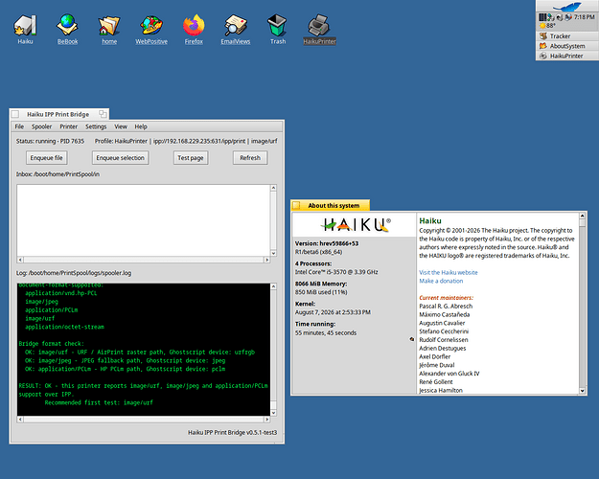
Task: Click the Refresh button
Action: coord(250,158)
